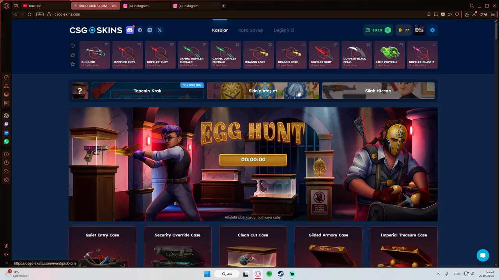499x280 pixels.
Task: Click the Egg Hunt 00:00:00 timer button
Action: 253,159
